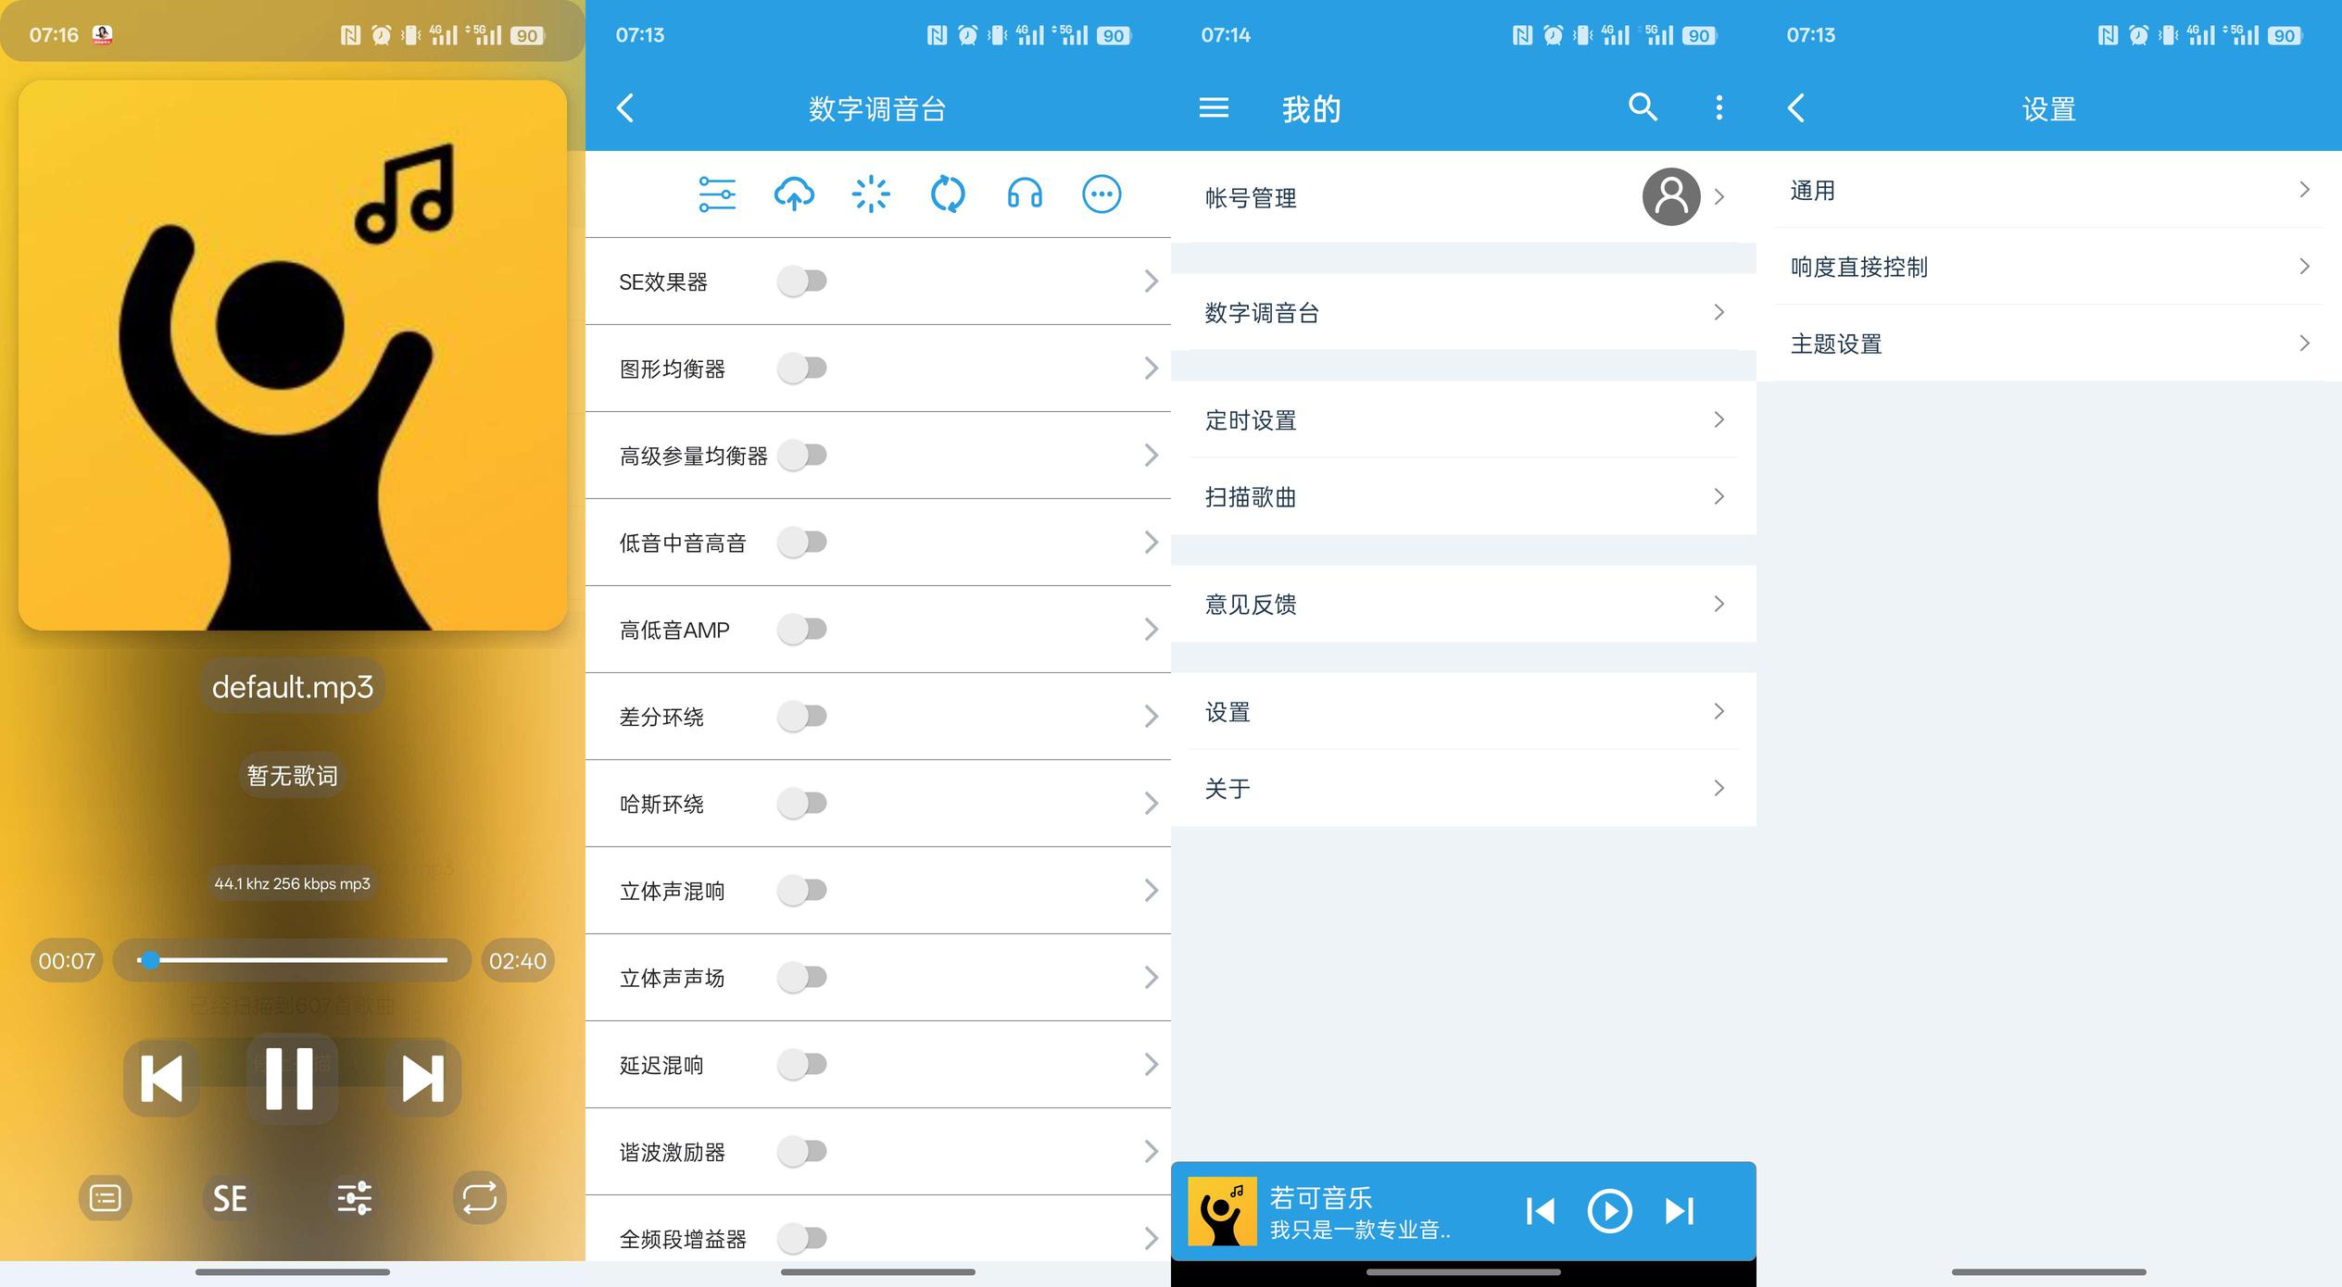Click the repeat loop icon on the player
This screenshot has height=1287, width=2342.
coord(479,1198)
